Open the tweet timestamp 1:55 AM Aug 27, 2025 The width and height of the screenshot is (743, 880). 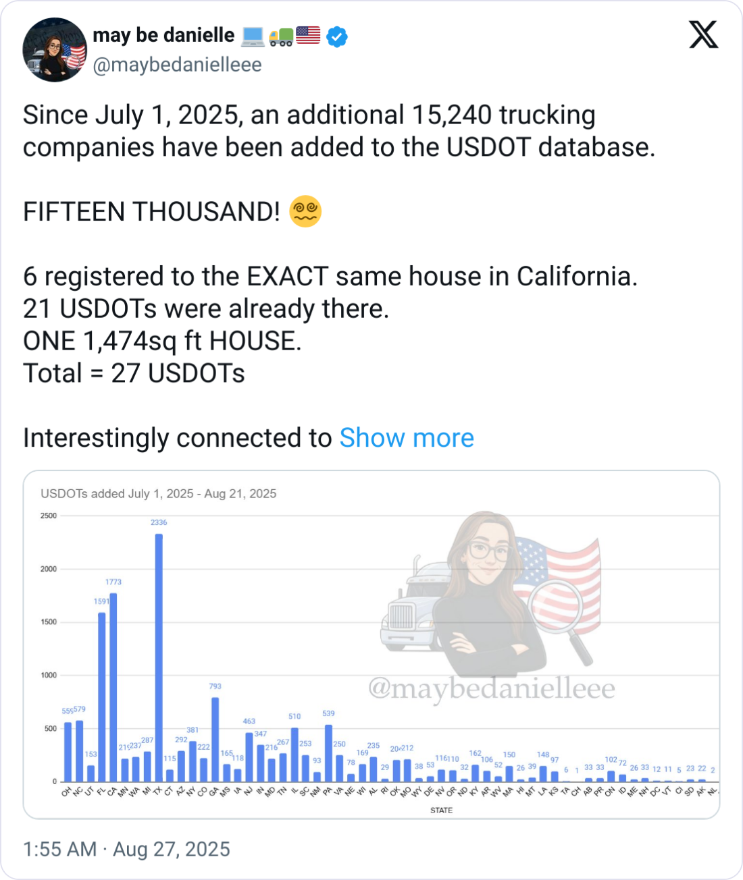(x=126, y=849)
